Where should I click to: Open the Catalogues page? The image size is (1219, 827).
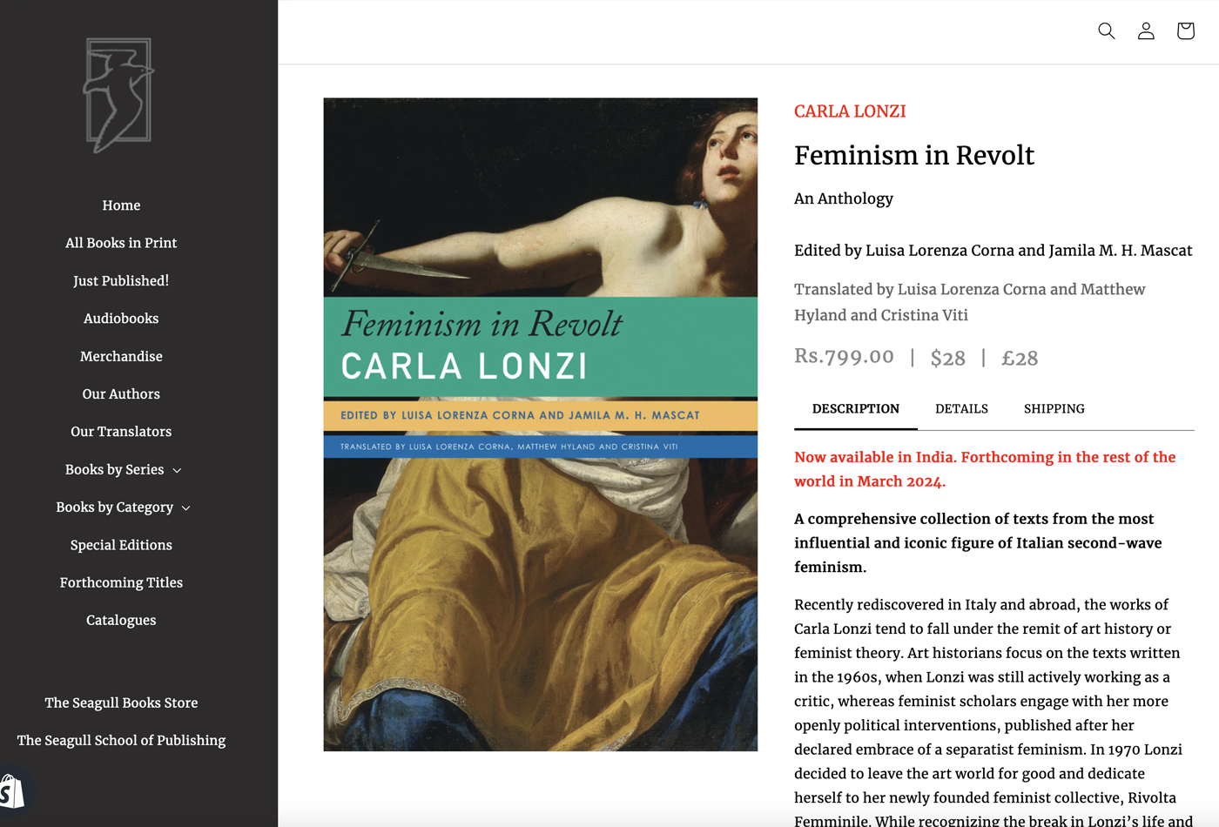click(121, 620)
